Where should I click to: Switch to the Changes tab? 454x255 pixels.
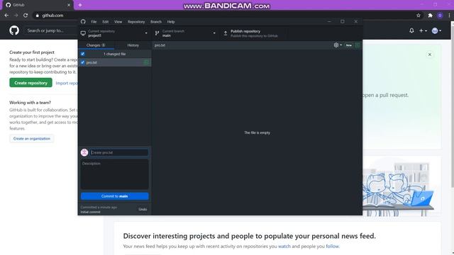96,45
